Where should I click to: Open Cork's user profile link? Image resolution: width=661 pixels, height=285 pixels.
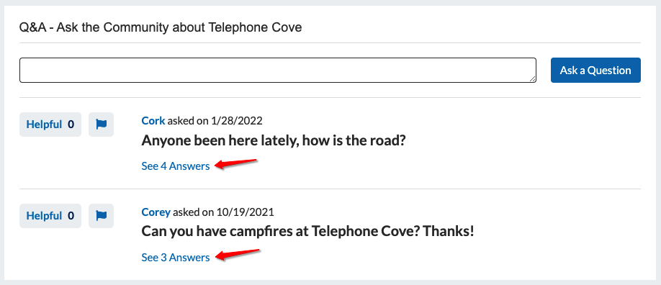coord(153,121)
